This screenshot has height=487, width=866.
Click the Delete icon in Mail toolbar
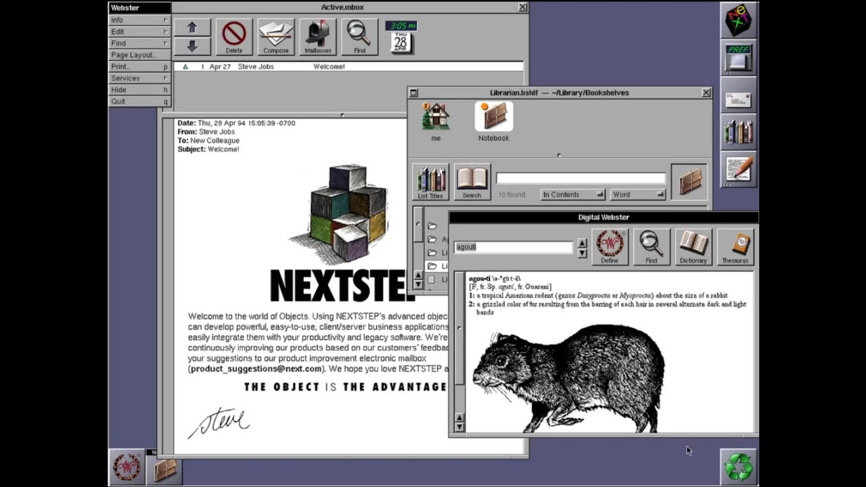coord(233,37)
